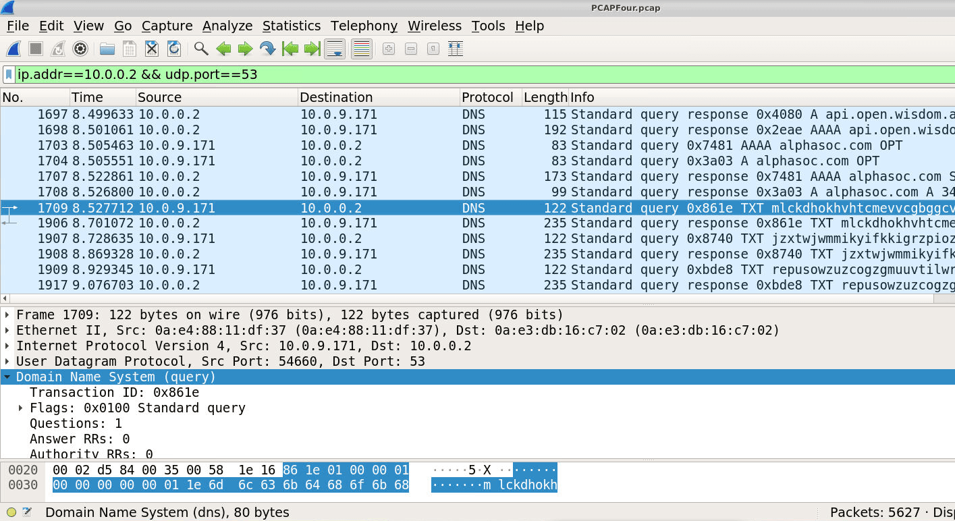The width and height of the screenshot is (955, 521).
Task: Sort by the No. column header
Action: click(34, 97)
